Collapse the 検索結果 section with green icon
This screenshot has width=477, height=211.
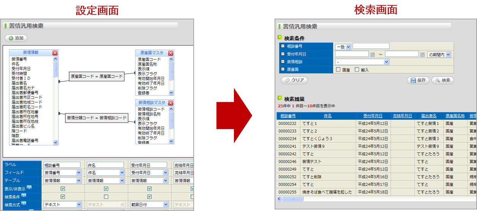pos(280,98)
